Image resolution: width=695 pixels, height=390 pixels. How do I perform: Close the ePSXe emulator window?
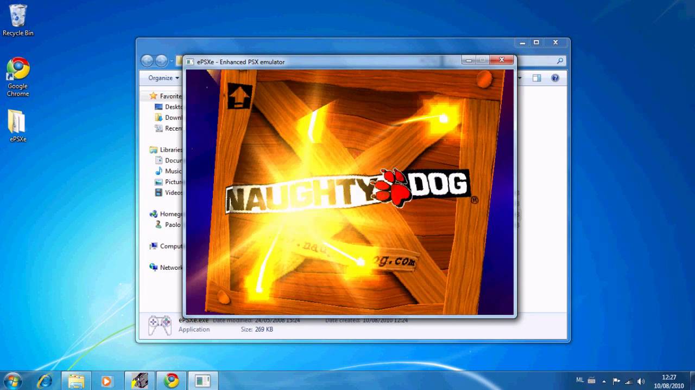click(x=502, y=60)
